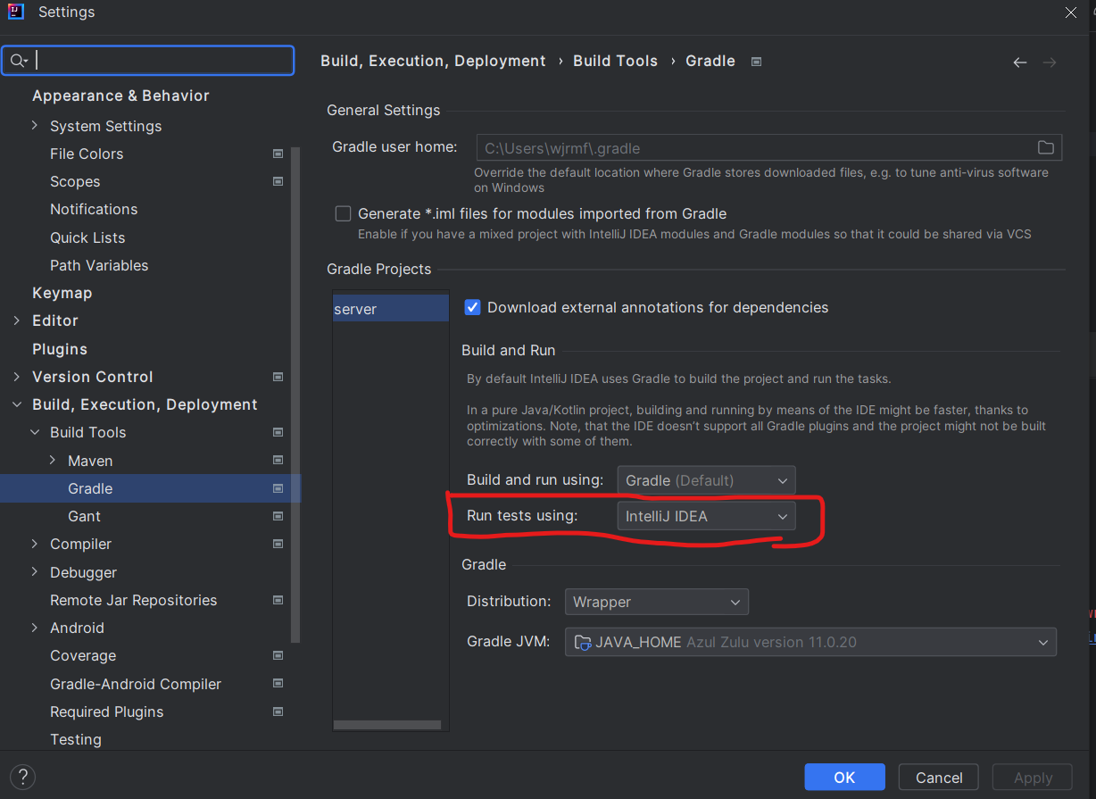Expand the Debugger tree node
Viewport: 1096px width, 799px height.
pos(34,572)
